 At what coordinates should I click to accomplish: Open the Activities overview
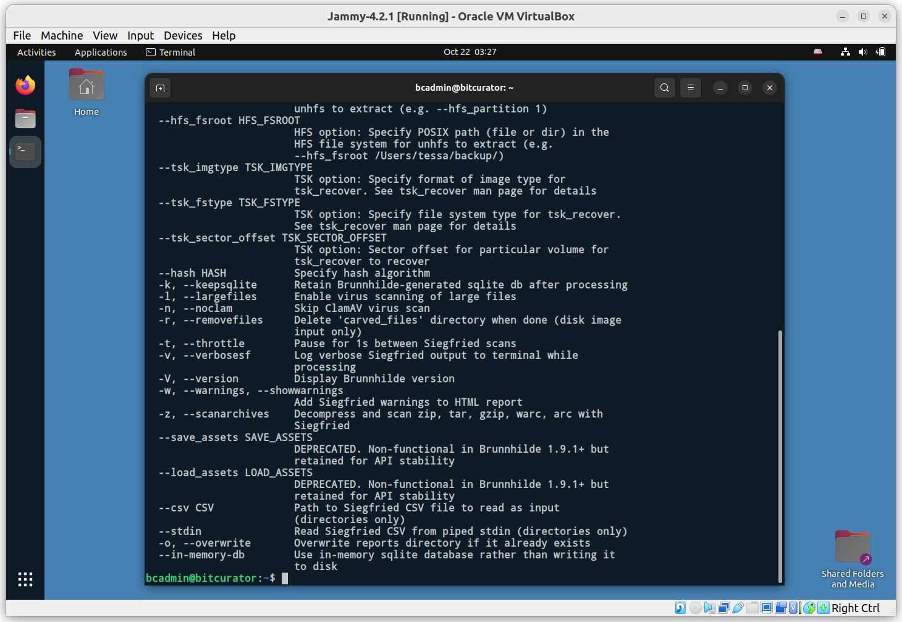pos(36,53)
